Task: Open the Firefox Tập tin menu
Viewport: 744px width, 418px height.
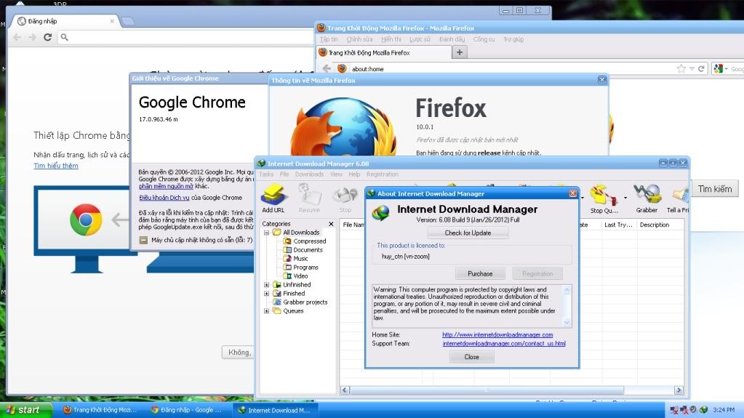Action: click(x=329, y=39)
